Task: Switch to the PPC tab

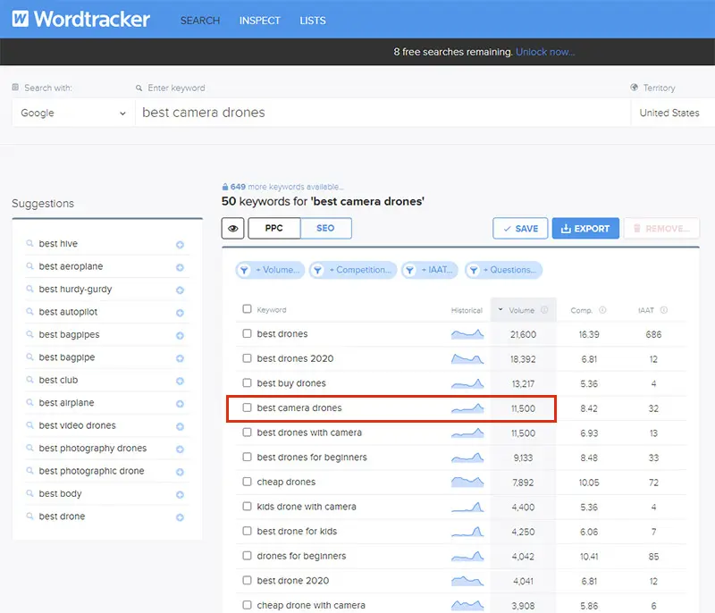Action: click(274, 229)
